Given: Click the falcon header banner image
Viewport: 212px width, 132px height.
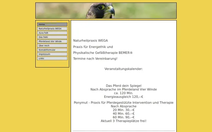Looking at the screenshot, I should tap(106, 11).
